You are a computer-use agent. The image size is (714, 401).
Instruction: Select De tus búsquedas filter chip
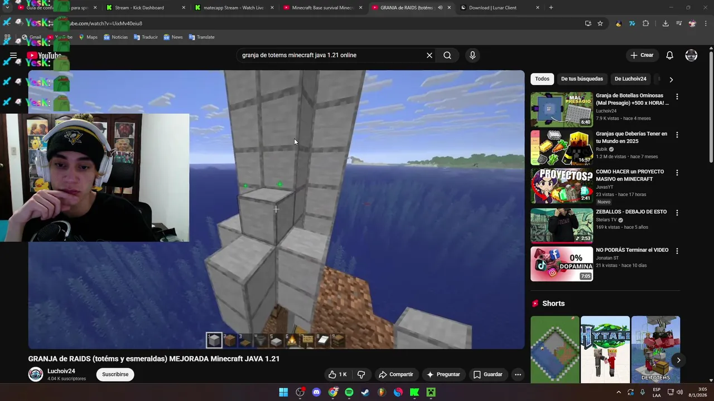pyautogui.click(x=582, y=79)
